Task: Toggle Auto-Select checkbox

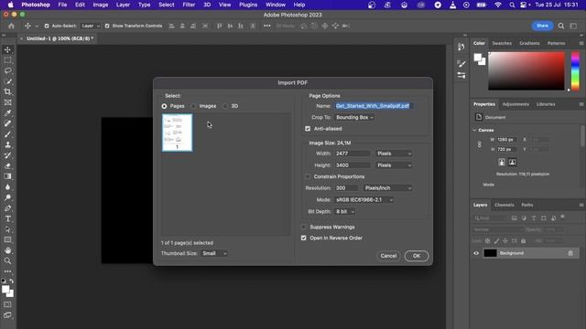Action: [47, 26]
